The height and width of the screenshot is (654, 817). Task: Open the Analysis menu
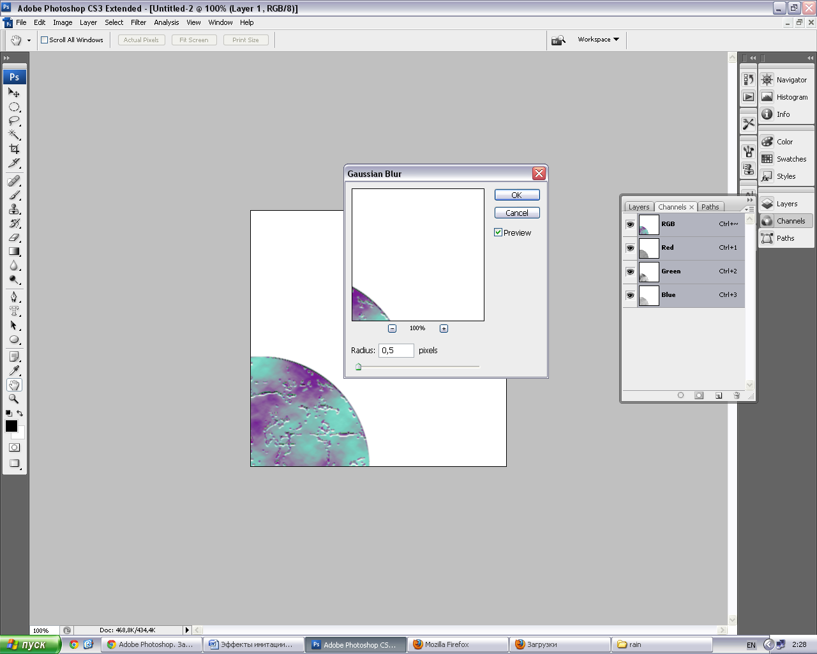(x=166, y=22)
